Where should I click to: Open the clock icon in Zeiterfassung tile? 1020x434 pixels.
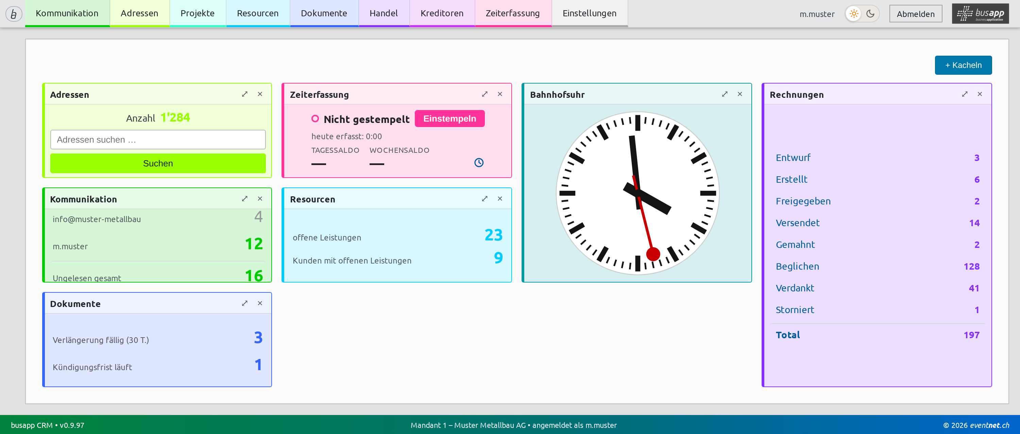tap(479, 163)
